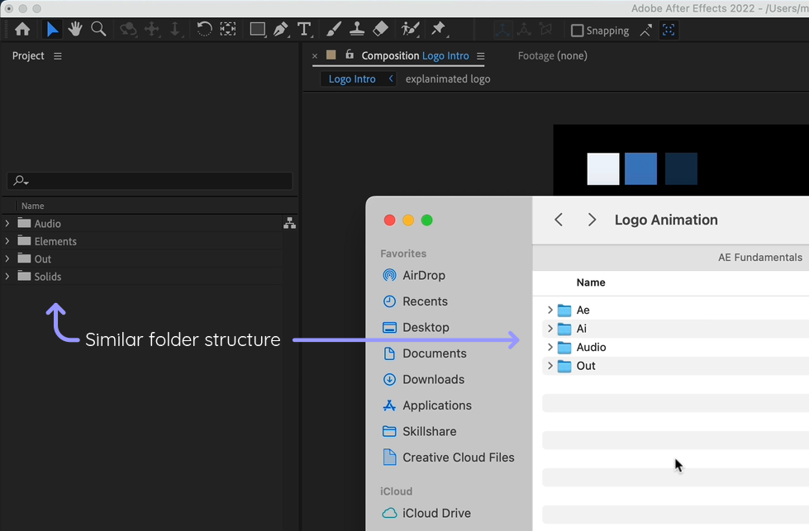Select the Roto Brush tool
Screen dimensions: 809x531
409,29
